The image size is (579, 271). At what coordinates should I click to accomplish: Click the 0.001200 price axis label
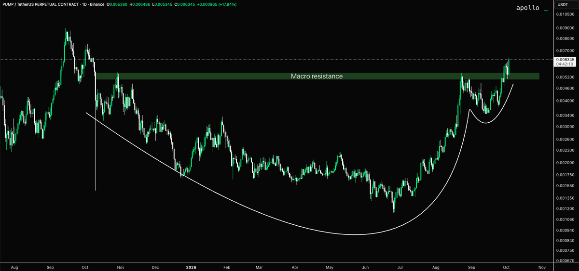click(x=565, y=209)
